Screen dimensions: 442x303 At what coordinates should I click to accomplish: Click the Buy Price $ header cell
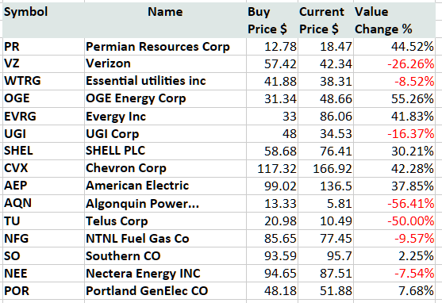pos(272,21)
